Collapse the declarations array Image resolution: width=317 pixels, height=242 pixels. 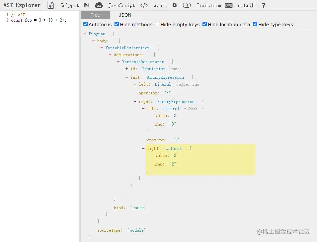110,55
